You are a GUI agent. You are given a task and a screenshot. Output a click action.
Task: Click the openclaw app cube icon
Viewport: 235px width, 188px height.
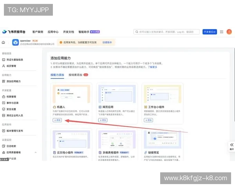click(15, 42)
